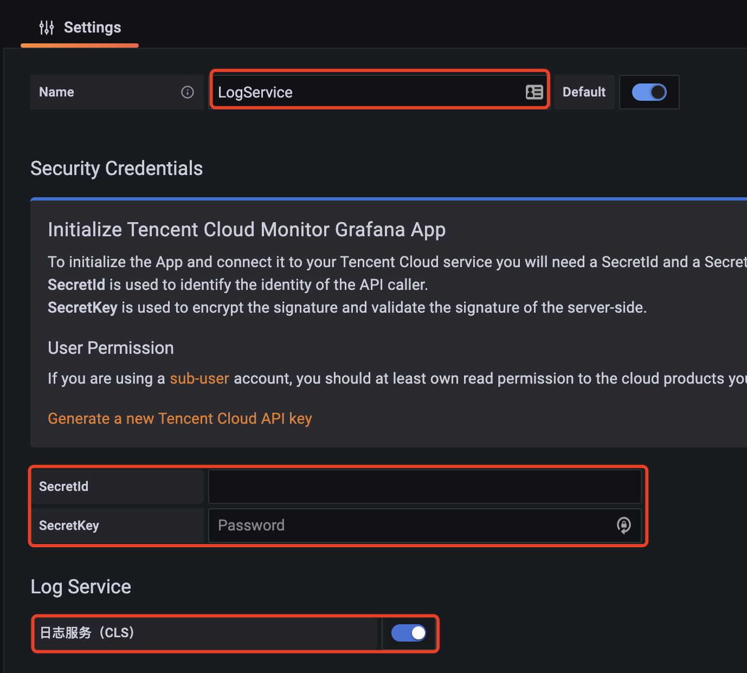Click the contact card icon in Name field
The image size is (747, 673).
coord(535,92)
